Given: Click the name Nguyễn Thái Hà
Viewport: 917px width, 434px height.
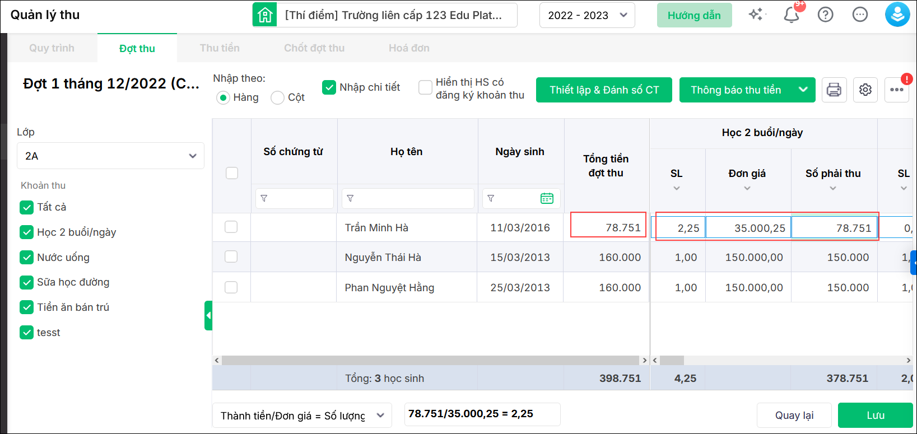Looking at the screenshot, I should coord(383,258).
